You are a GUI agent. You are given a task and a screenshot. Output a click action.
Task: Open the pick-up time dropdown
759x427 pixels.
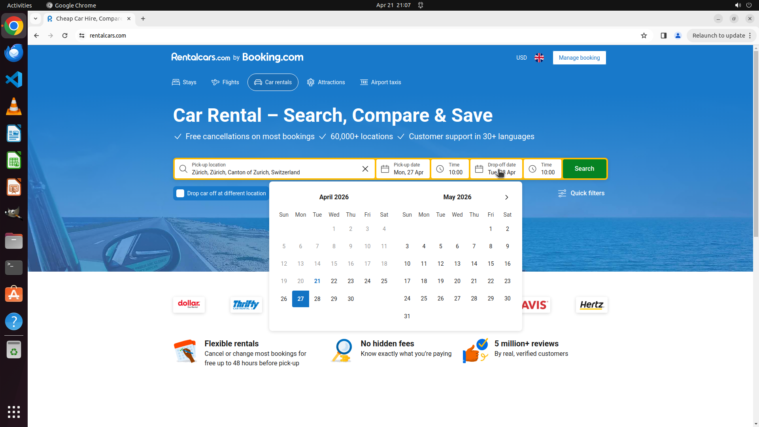tap(450, 169)
